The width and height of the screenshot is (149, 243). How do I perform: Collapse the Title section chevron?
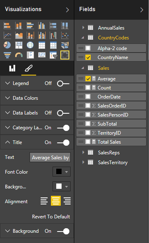8,142
